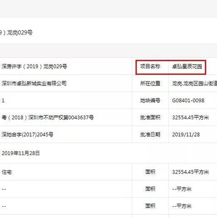Select 32554.45平方米 value in 住宅 row

pos(190,172)
